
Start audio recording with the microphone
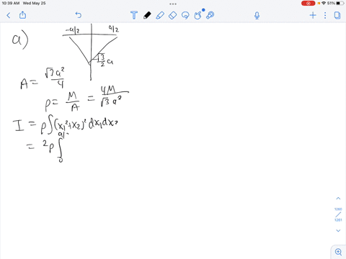(257, 16)
